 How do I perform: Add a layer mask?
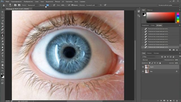[164, 101]
